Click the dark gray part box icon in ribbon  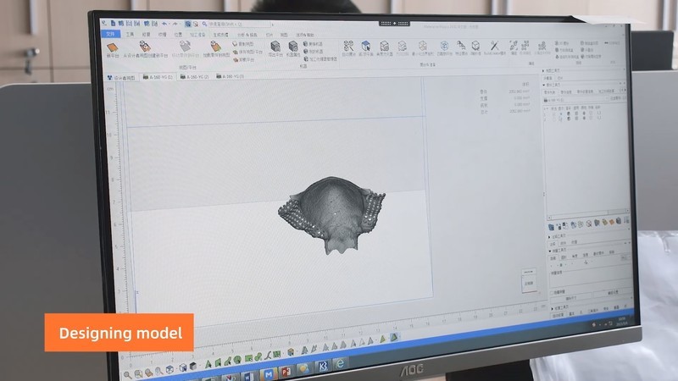point(275,46)
